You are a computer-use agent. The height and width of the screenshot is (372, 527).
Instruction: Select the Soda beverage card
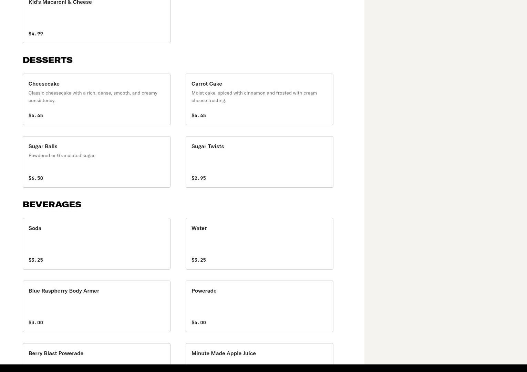pyautogui.click(x=96, y=244)
